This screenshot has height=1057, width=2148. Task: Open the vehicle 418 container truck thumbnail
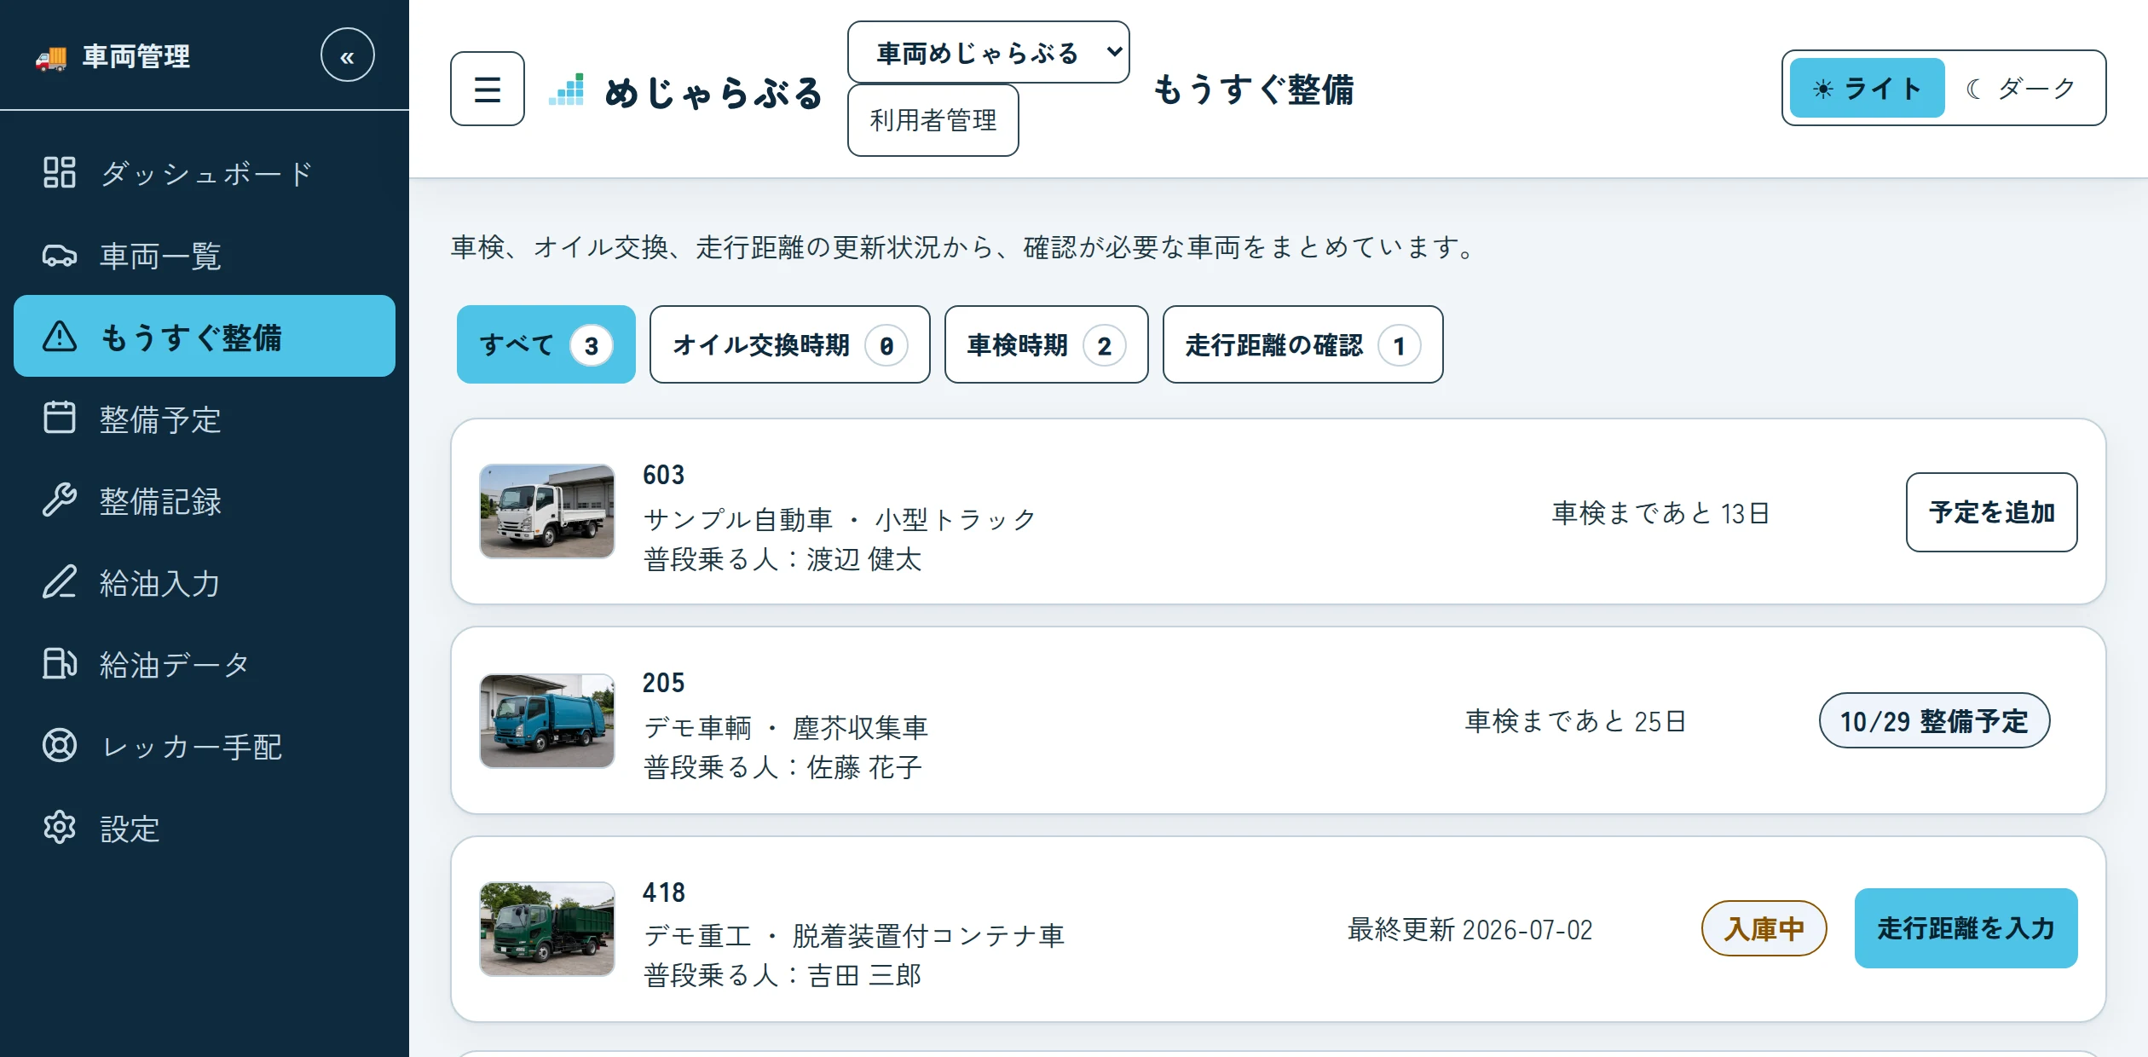click(x=547, y=929)
